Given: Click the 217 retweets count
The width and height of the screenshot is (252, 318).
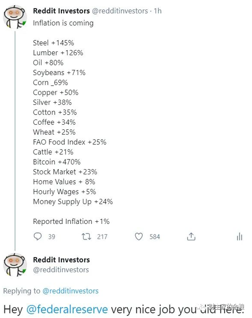Looking at the screenshot, I should (x=102, y=237).
